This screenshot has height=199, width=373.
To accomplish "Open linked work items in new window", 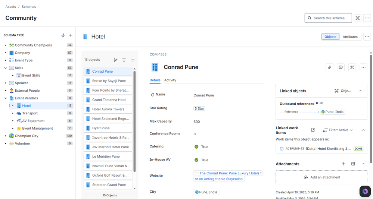I will (313, 130).
